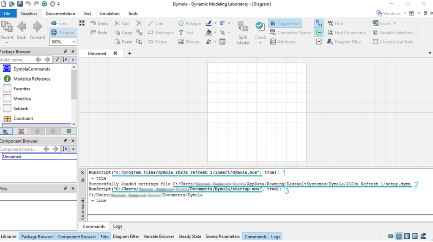Switch to Logs tab in command window
This screenshot has height=242, width=433.
118,226
